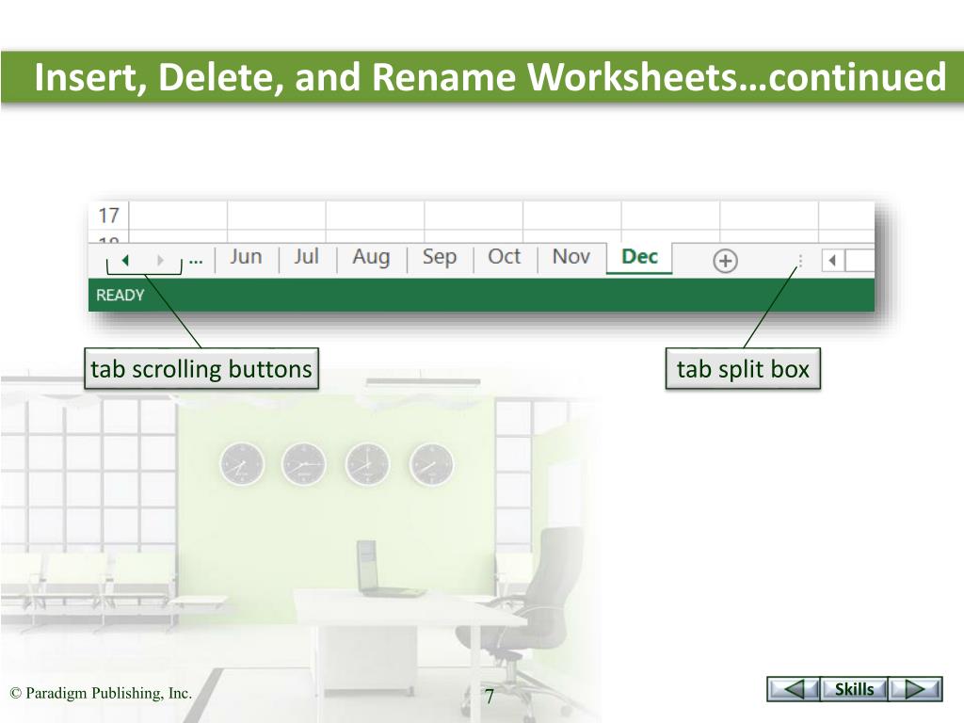
Task: Click the next sheet tab scroll arrow
Action: click(160, 260)
